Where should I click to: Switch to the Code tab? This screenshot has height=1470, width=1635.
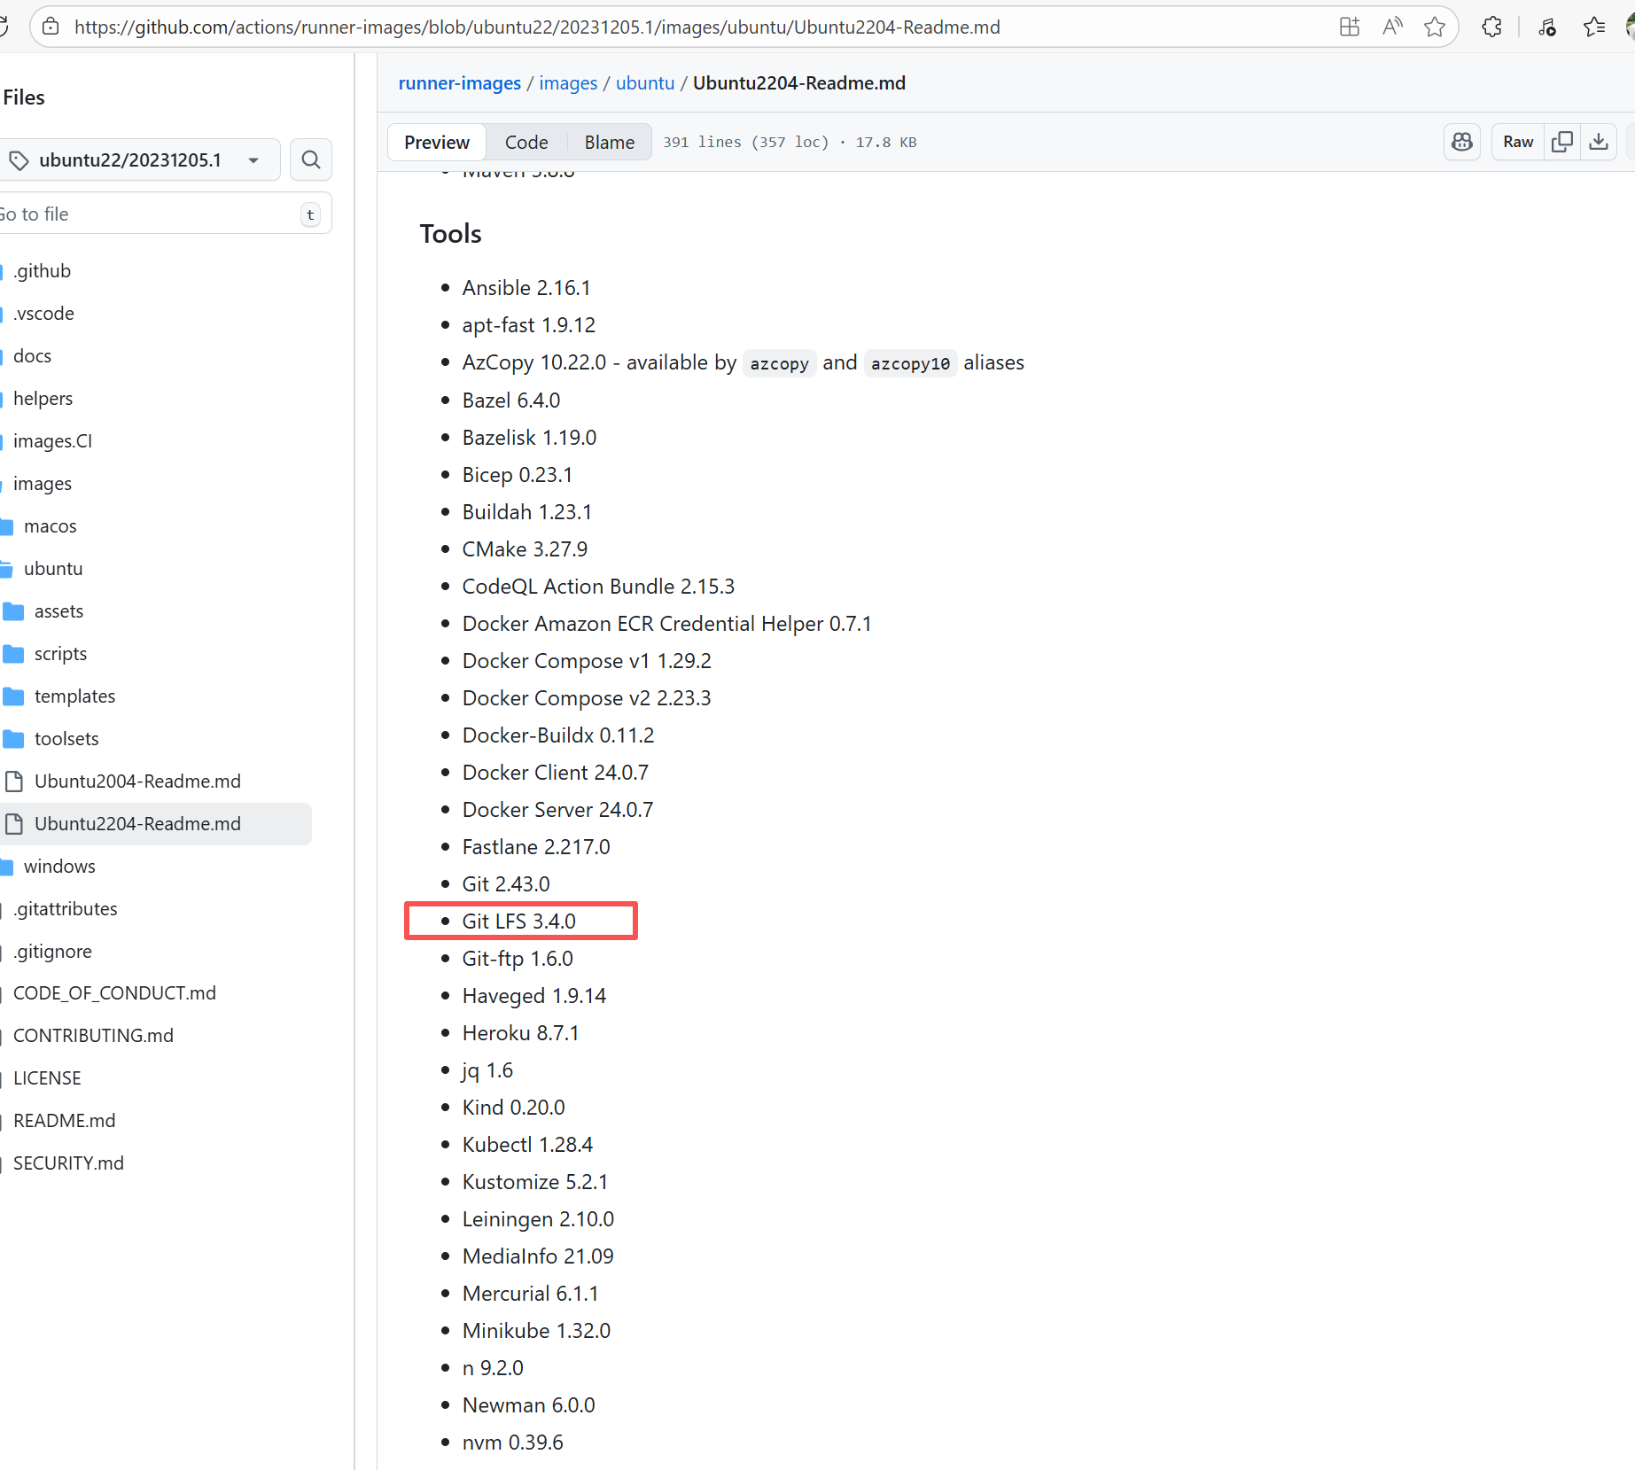526,142
